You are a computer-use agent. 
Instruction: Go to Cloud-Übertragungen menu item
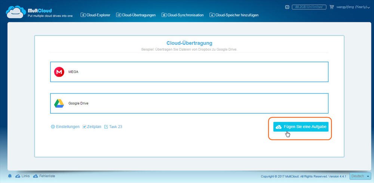tap(137, 15)
